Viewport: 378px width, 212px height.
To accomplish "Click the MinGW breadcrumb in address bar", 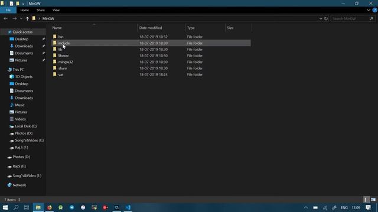I will pyautogui.click(x=48, y=18).
